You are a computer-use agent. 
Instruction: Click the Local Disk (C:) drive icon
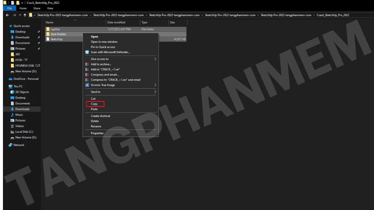coord(12,132)
